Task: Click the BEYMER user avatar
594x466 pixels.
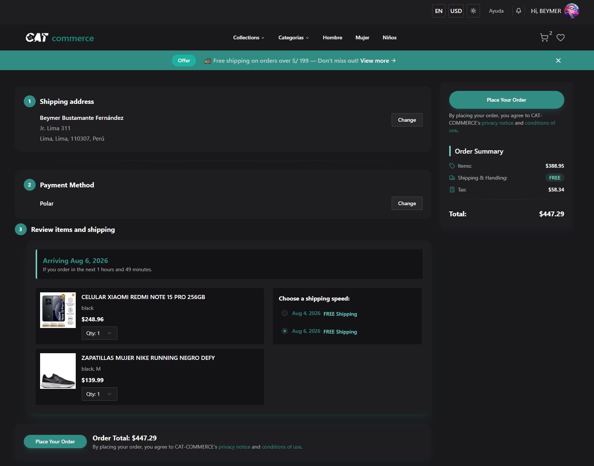Action: pyautogui.click(x=572, y=11)
